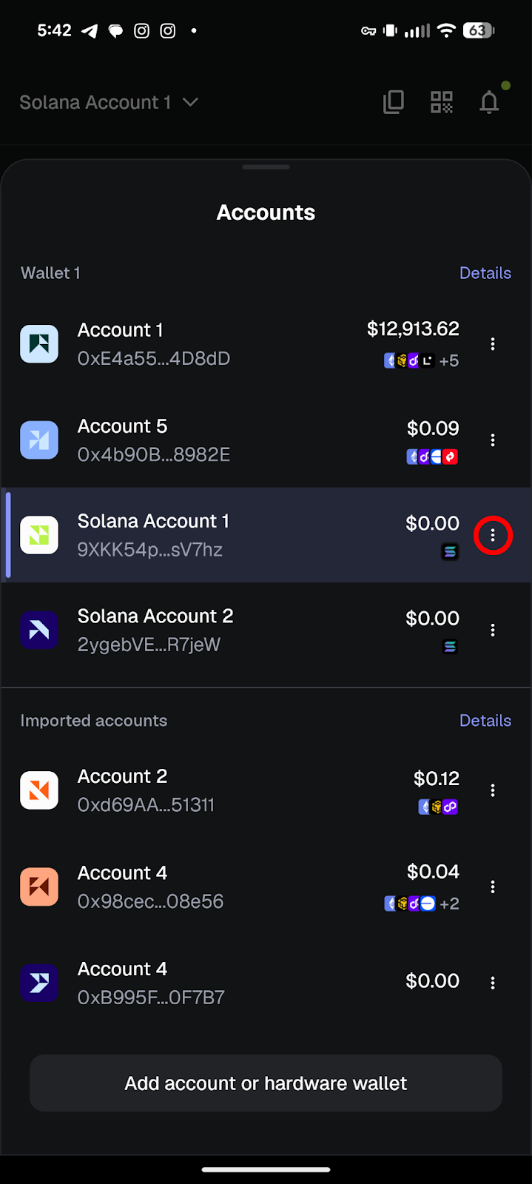The height and width of the screenshot is (1184, 532).
Task: Open Imported accounts Details link
Action: 485,721
